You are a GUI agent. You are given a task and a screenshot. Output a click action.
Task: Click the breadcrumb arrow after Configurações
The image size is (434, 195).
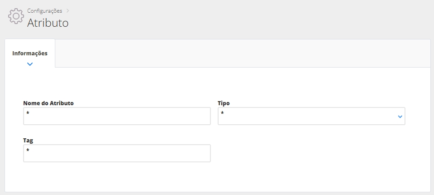coord(68,10)
